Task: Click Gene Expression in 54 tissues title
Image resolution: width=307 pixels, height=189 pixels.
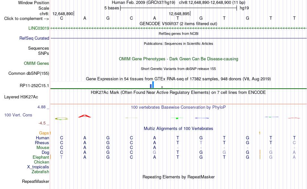Action: tap(178, 79)
